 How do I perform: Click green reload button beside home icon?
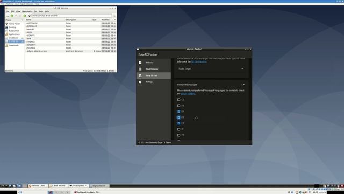coord(25,16)
